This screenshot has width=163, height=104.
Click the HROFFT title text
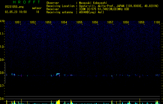26,2
